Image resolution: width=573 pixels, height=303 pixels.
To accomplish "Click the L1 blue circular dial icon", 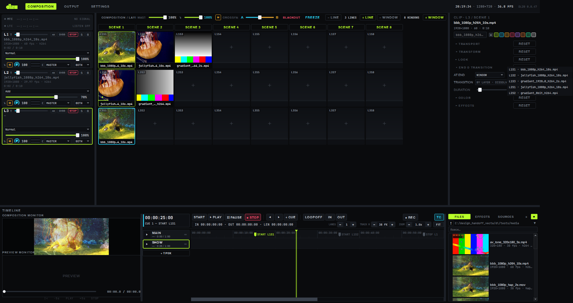I will [x=17, y=65].
